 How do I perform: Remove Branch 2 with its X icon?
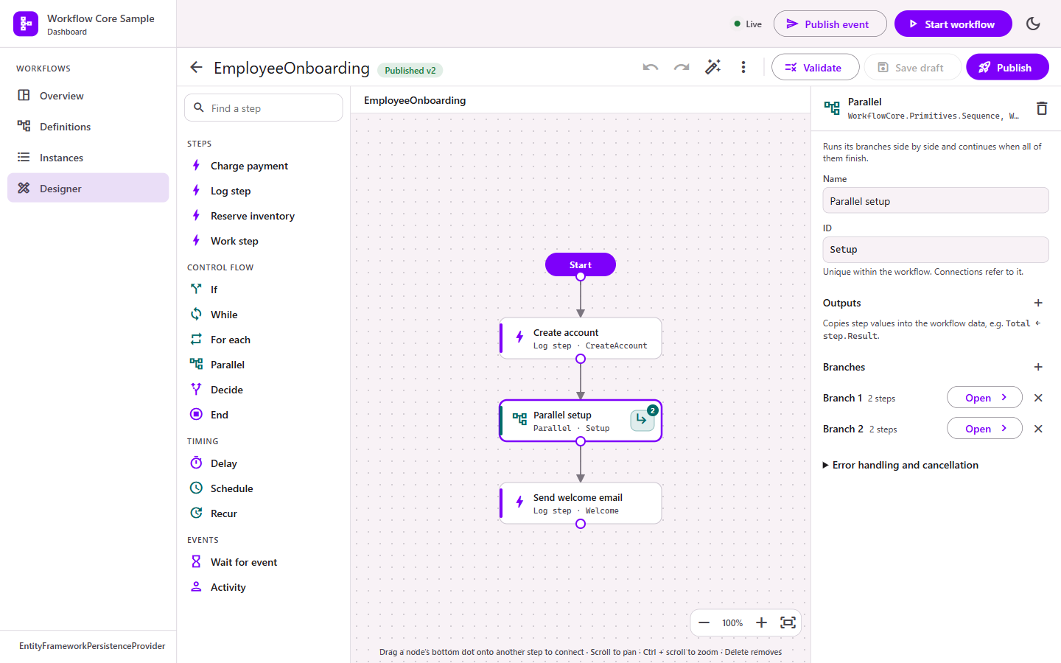(x=1038, y=429)
